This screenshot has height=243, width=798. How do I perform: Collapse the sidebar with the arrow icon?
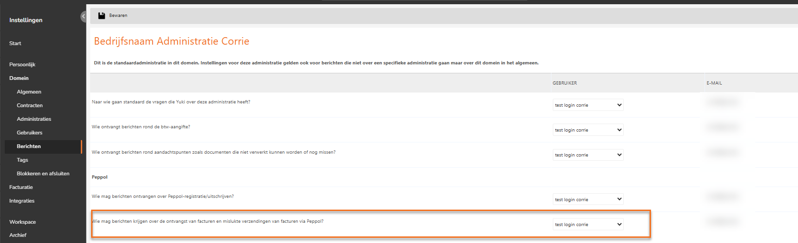pos(83,16)
